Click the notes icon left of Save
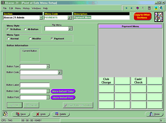166x123 pixels. tap(5, 114)
